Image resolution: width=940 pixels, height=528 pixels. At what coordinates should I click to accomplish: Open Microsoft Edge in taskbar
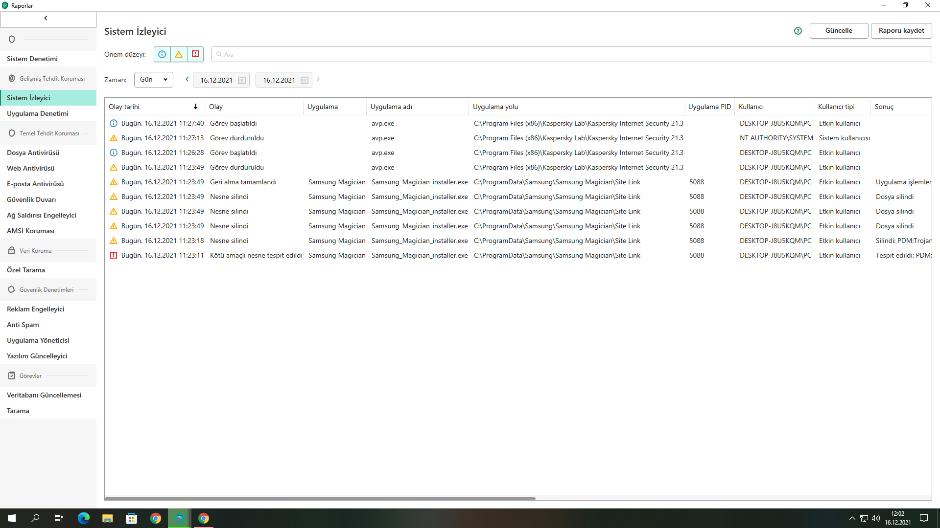tap(84, 518)
